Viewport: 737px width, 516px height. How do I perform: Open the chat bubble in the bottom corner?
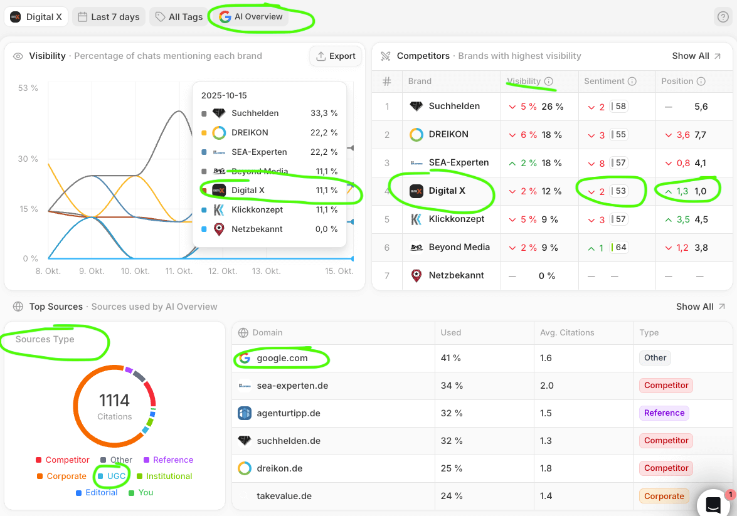(x=714, y=505)
